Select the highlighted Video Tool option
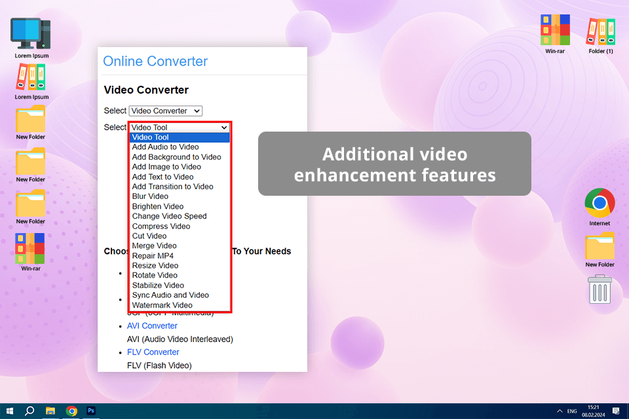Viewport: 629px width, 419px height. pos(180,137)
